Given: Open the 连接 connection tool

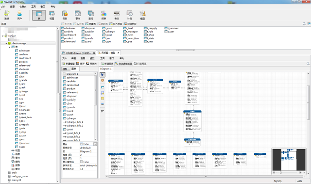Looking at the screenshot, I should pyautogui.click(x=6, y=15).
